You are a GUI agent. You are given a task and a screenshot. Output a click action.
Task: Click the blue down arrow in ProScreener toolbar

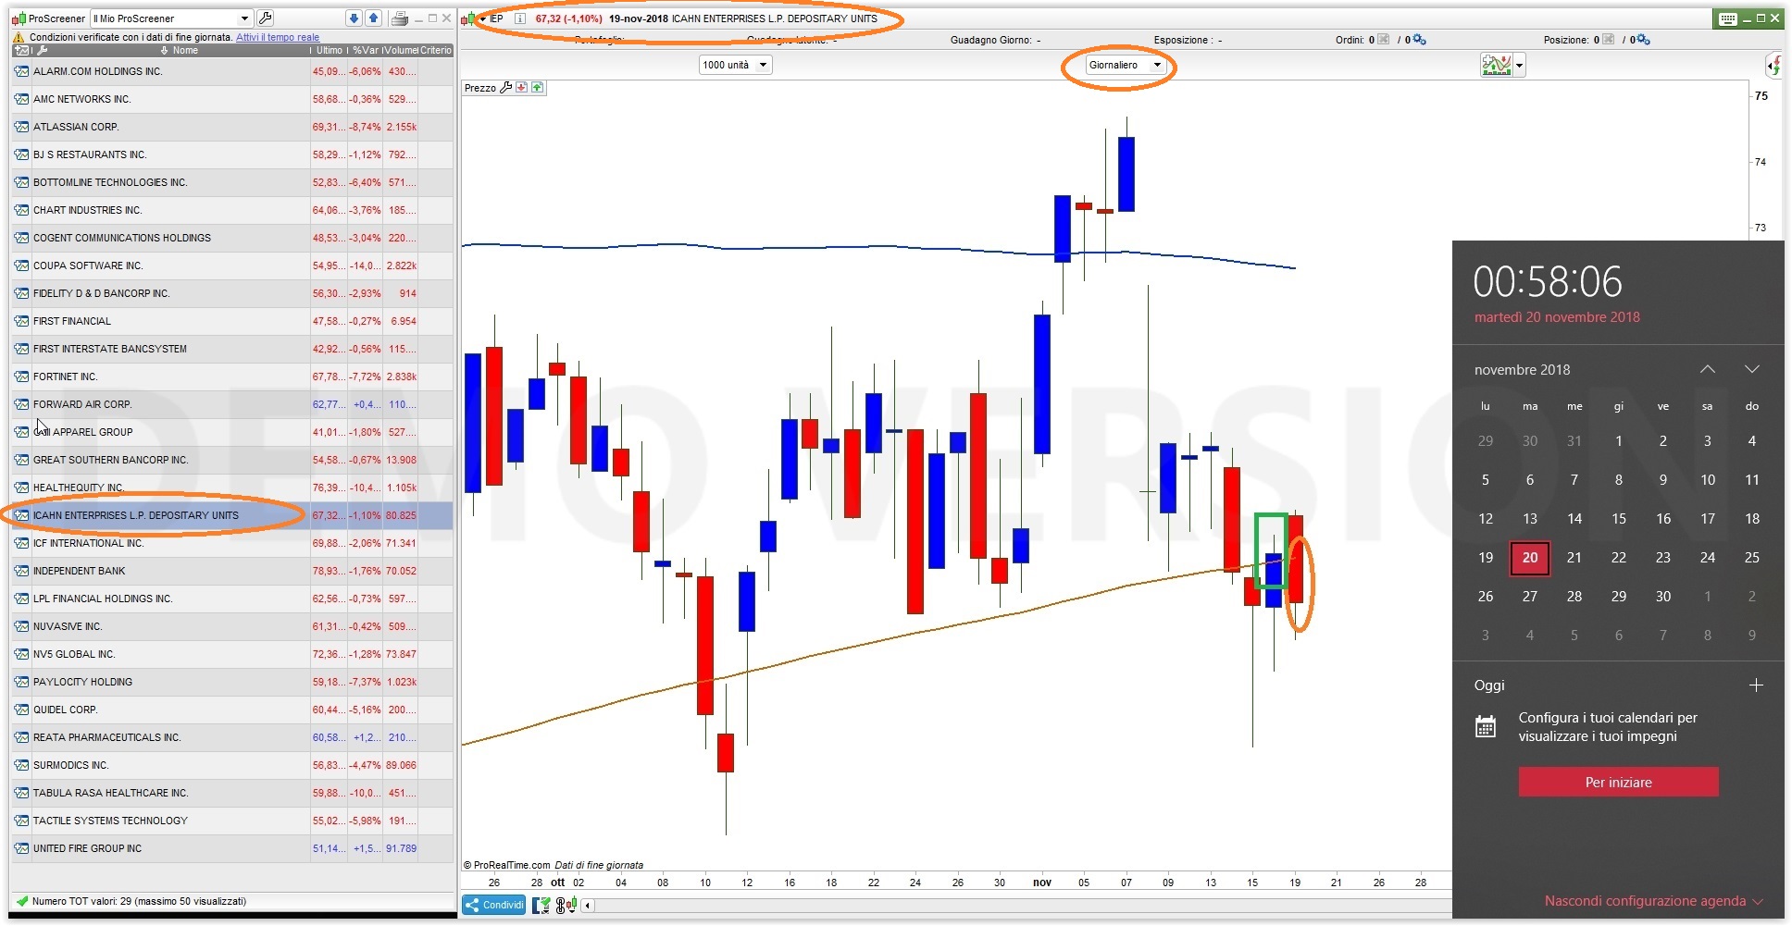point(355,18)
